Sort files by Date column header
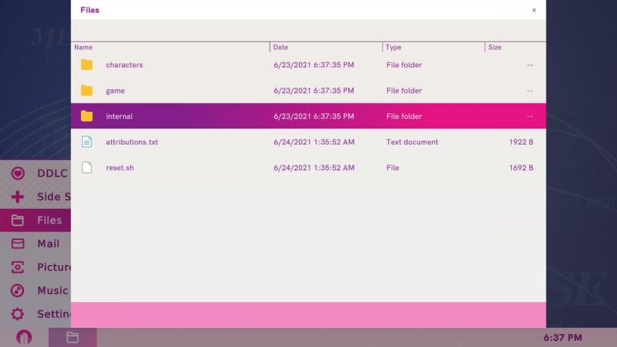The width and height of the screenshot is (617, 347). [x=280, y=47]
